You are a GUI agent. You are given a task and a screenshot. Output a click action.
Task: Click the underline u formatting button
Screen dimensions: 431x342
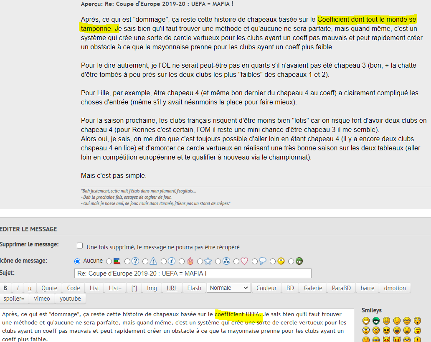(30, 288)
